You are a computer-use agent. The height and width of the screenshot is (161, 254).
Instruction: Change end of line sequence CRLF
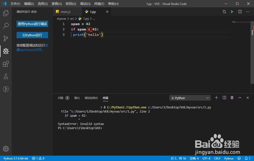coord(217,158)
